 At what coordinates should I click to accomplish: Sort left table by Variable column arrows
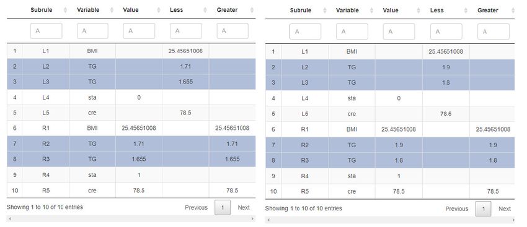point(112,10)
